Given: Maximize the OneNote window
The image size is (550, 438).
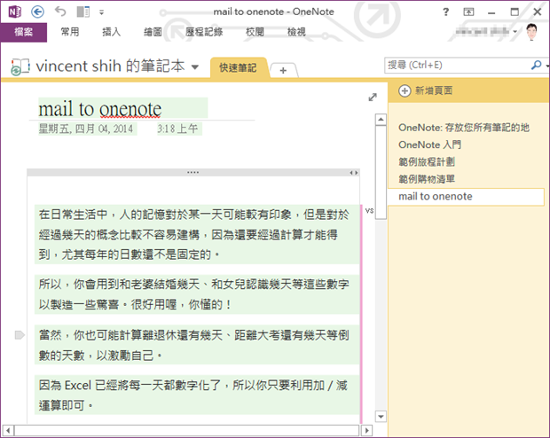Looking at the screenshot, I should (515, 12).
